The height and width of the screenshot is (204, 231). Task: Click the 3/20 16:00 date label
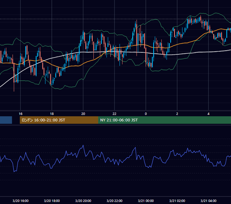click(21, 201)
